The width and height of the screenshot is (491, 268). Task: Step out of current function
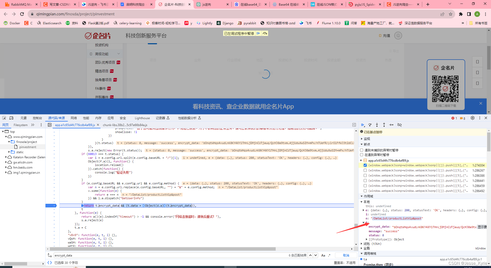tap(384, 125)
